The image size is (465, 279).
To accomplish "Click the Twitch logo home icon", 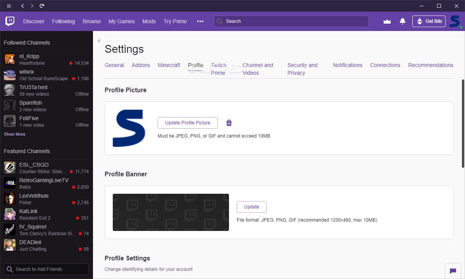I will (10, 21).
